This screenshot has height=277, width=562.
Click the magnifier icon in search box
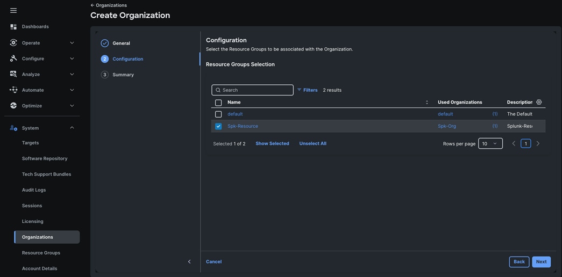[x=218, y=90]
